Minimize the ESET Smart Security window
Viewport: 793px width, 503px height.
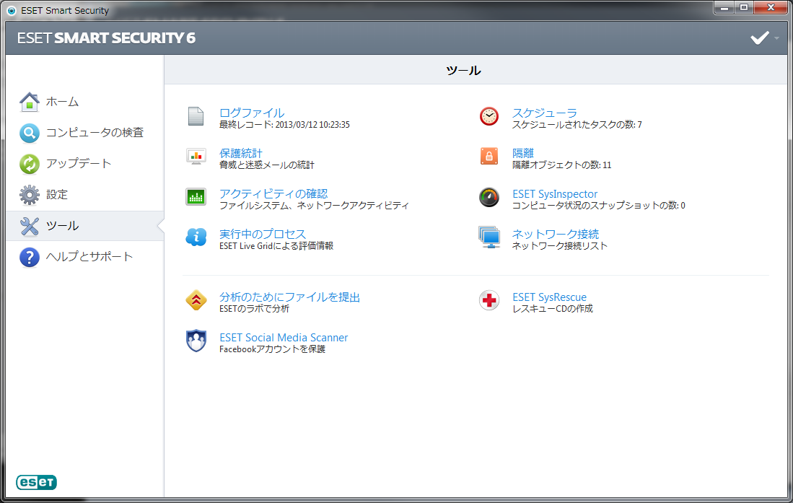click(x=724, y=8)
